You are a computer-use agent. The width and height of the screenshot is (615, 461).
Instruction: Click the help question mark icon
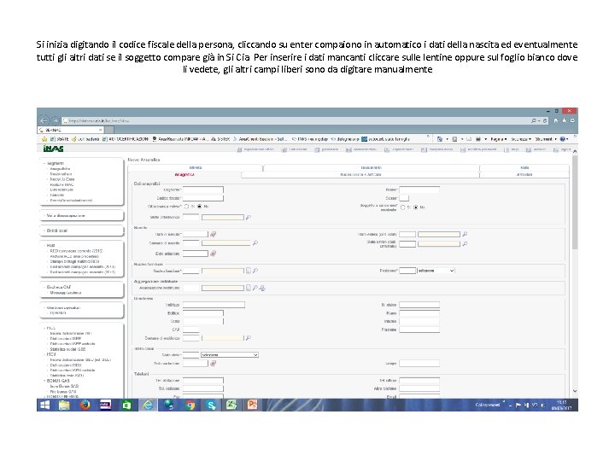coord(562,139)
